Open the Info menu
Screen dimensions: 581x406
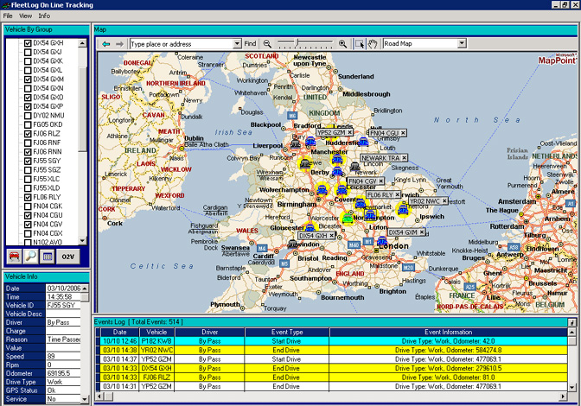coord(44,16)
